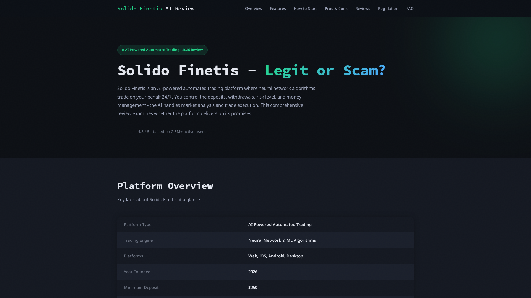The width and height of the screenshot is (531, 298).
Task: Click the 4.8 / 5 user rating text
Action: click(x=172, y=132)
